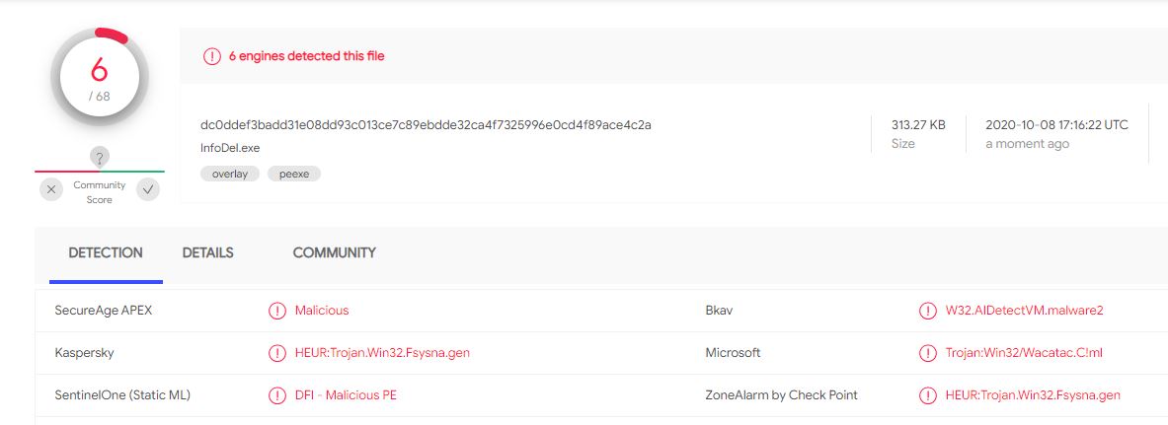Open the COMMUNITY tab
1168x425 pixels.
pyautogui.click(x=335, y=253)
